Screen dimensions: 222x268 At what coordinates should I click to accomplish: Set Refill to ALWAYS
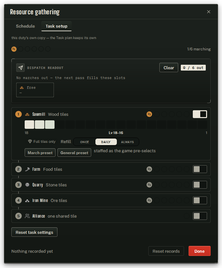pos(127,142)
